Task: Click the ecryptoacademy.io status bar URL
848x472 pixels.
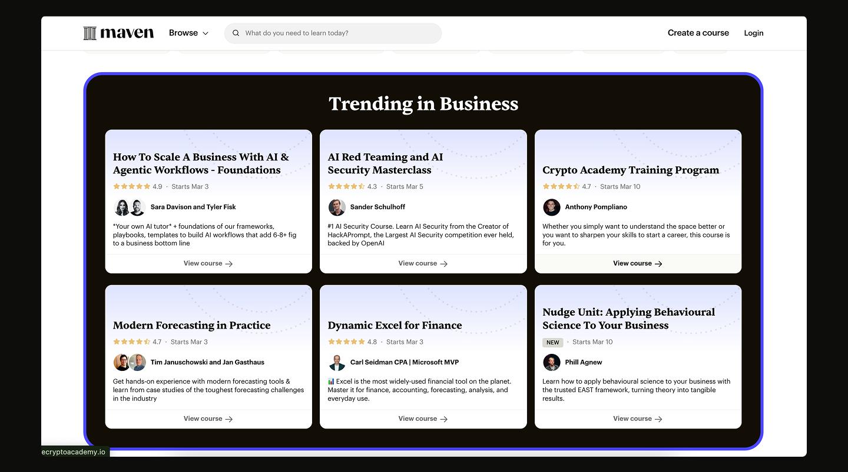Action: 74,451
